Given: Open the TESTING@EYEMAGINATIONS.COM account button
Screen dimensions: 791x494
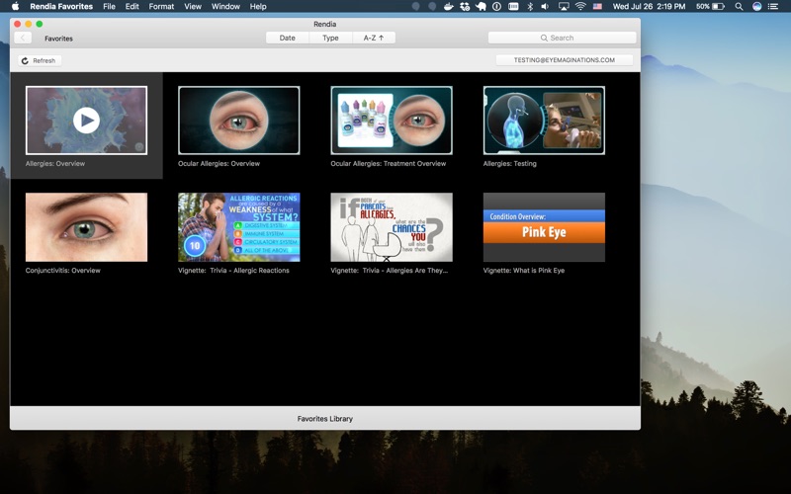Looking at the screenshot, I should tap(564, 60).
